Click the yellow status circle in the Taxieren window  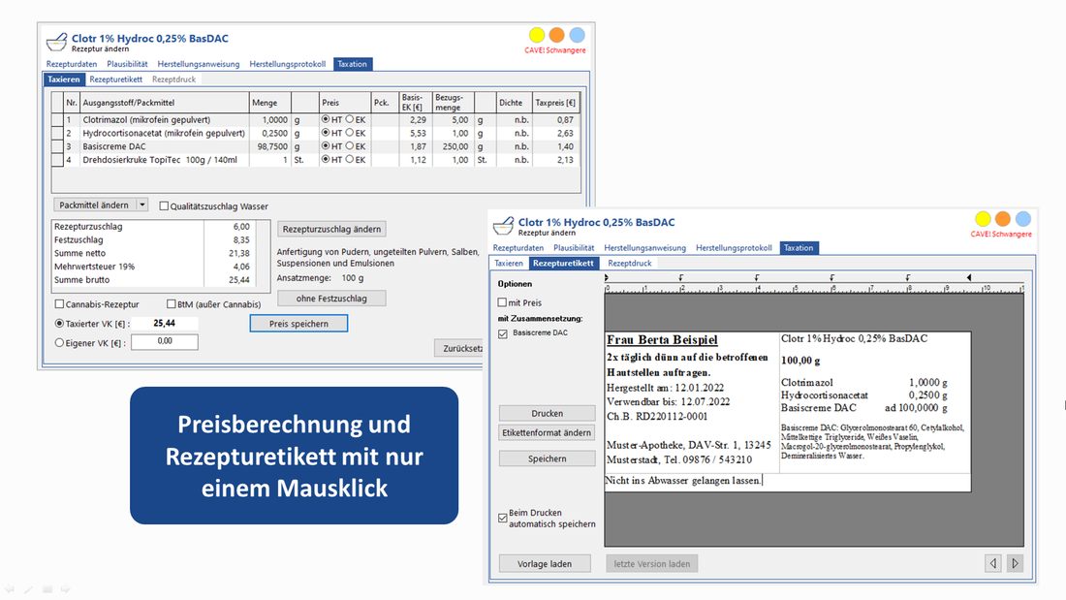click(x=537, y=35)
